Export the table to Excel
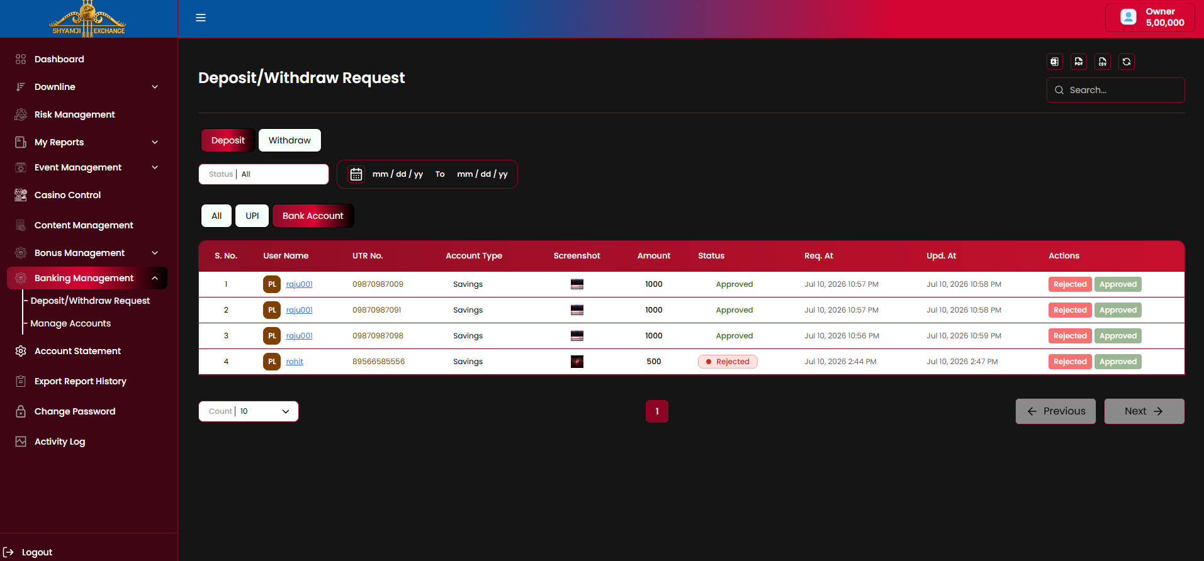This screenshot has height=561, width=1204. pos(1055,62)
